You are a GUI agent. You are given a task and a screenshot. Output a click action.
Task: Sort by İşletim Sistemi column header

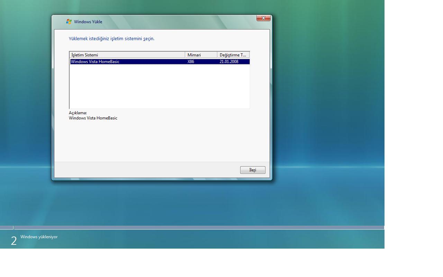127,55
